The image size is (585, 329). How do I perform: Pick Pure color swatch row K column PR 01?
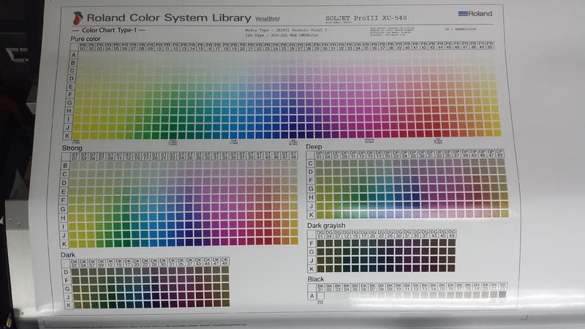76,135
